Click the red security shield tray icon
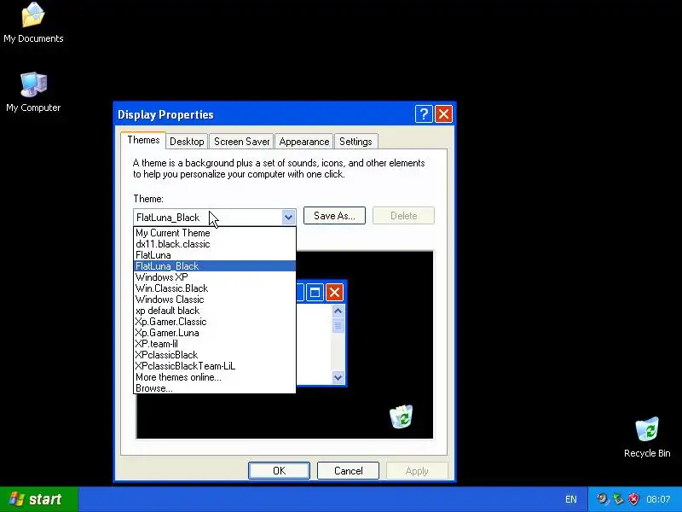Image resolution: width=682 pixels, height=512 pixels. click(634, 499)
